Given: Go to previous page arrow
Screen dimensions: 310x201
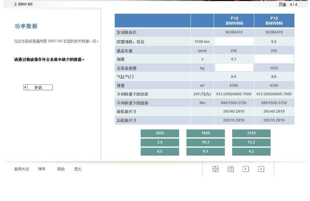Looking at the screenshot, I should coord(246,169).
